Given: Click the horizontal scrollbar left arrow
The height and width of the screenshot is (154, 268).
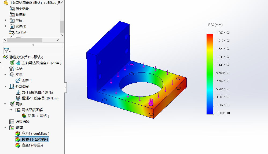Looking at the screenshot, I should point(5,40).
